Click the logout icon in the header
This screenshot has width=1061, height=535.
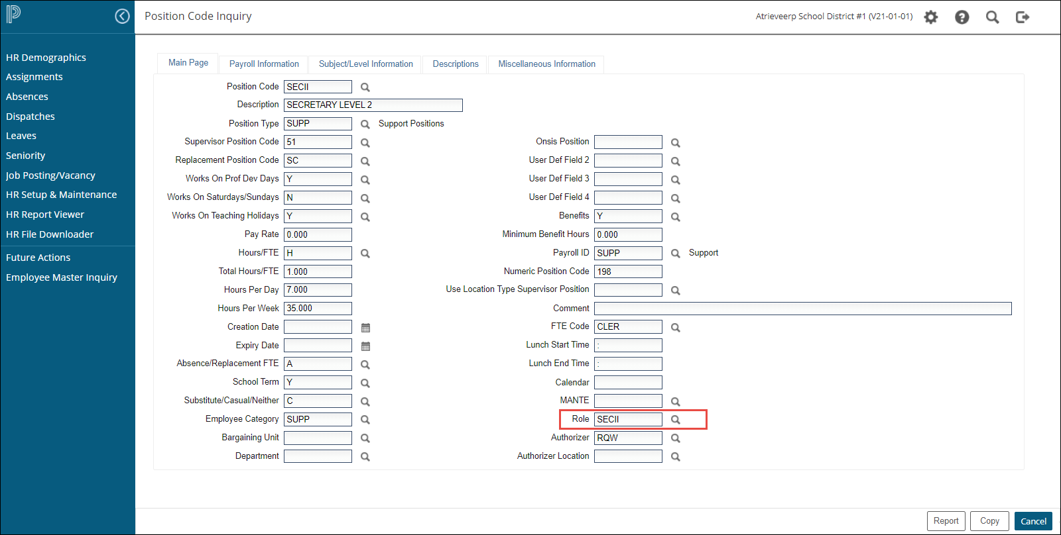[1023, 17]
